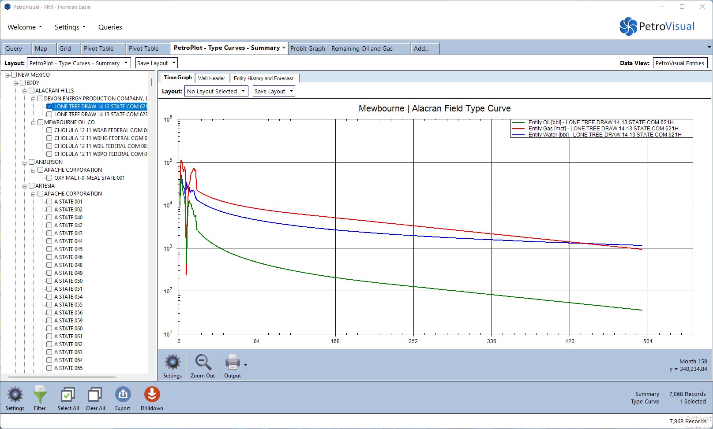Check the A STATE 001 checkbox
This screenshot has width=713, height=429.
(49, 202)
